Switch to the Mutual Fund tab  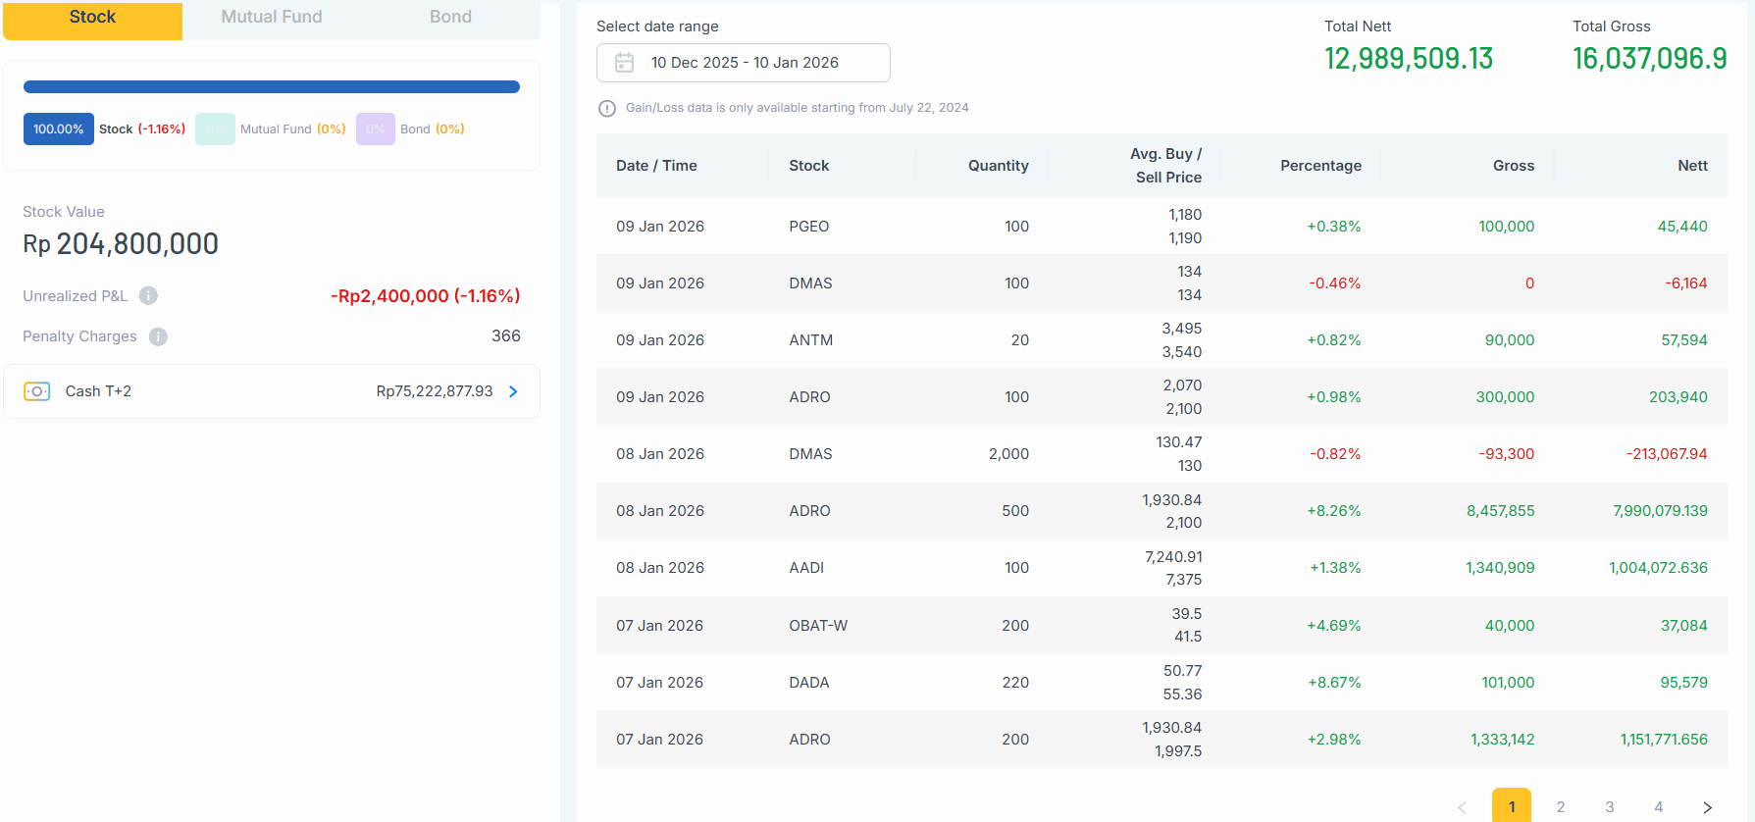pos(272,18)
